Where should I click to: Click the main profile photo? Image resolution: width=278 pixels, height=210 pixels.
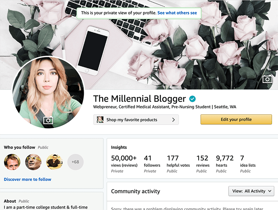(x=48, y=92)
